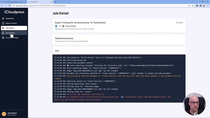Click the browser profile avatar

coord(204,6)
